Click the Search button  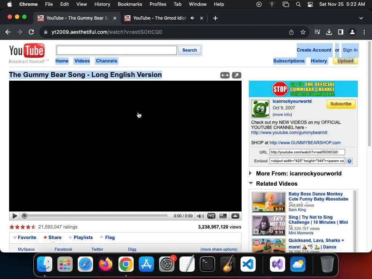pyautogui.click(x=190, y=50)
